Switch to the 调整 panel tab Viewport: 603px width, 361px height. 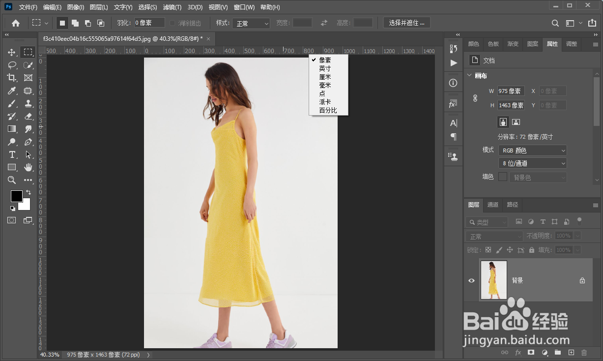572,44
